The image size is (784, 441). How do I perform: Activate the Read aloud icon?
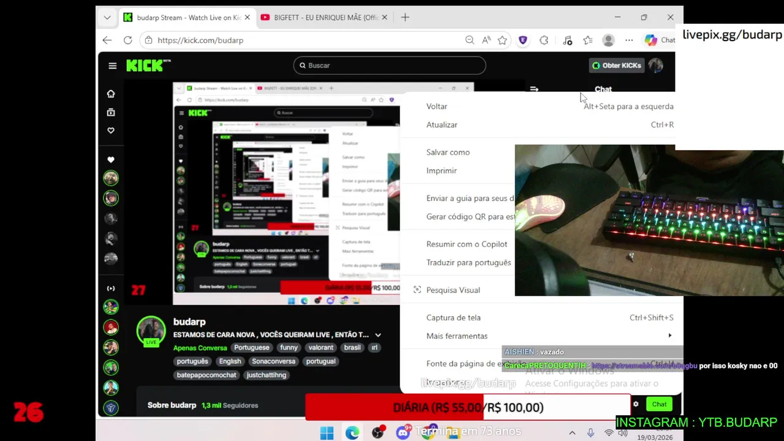tap(486, 40)
